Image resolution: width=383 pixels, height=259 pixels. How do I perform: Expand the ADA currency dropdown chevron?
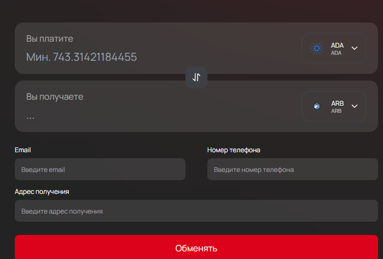355,48
